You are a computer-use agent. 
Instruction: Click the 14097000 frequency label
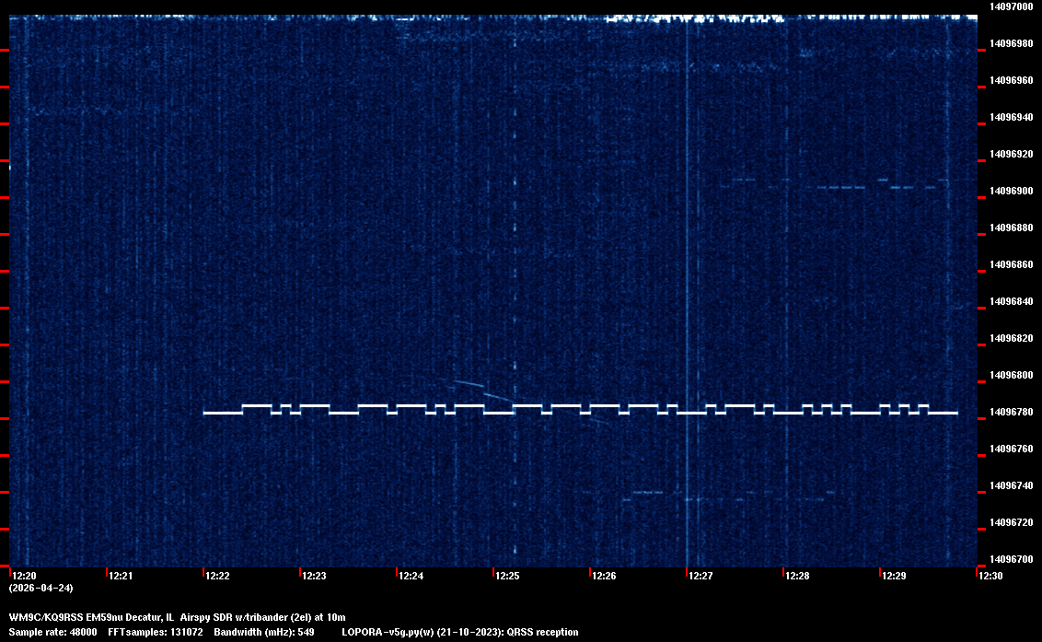1011,6
